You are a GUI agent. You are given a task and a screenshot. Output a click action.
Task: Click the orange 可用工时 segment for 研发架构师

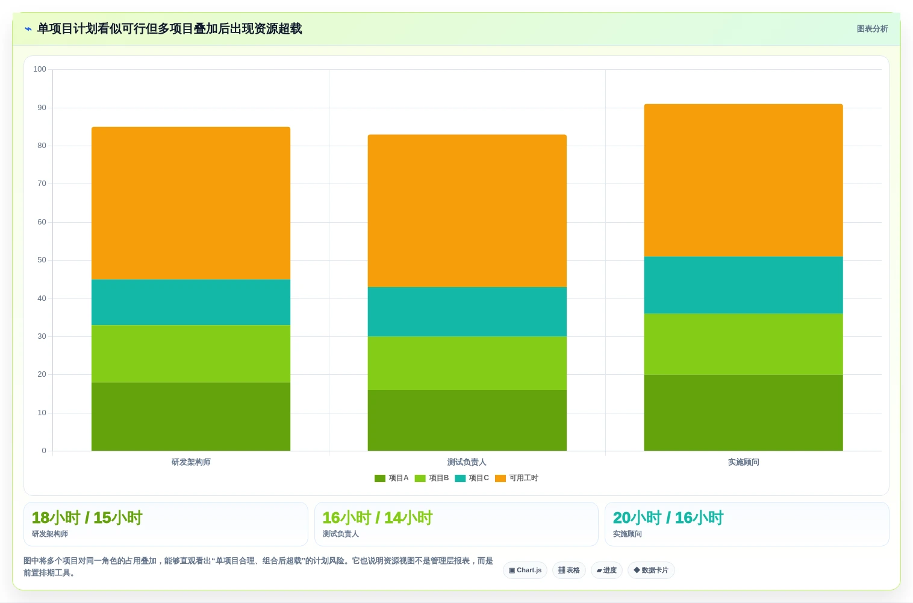click(191, 203)
